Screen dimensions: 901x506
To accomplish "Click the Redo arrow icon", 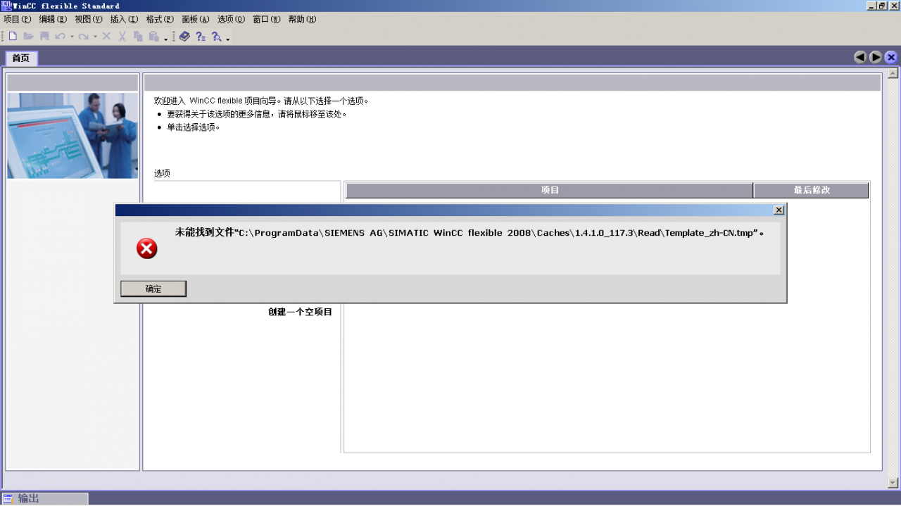I will click(83, 36).
